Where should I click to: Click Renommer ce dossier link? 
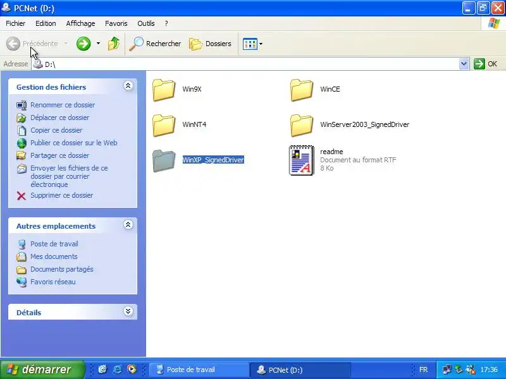coord(63,105)
